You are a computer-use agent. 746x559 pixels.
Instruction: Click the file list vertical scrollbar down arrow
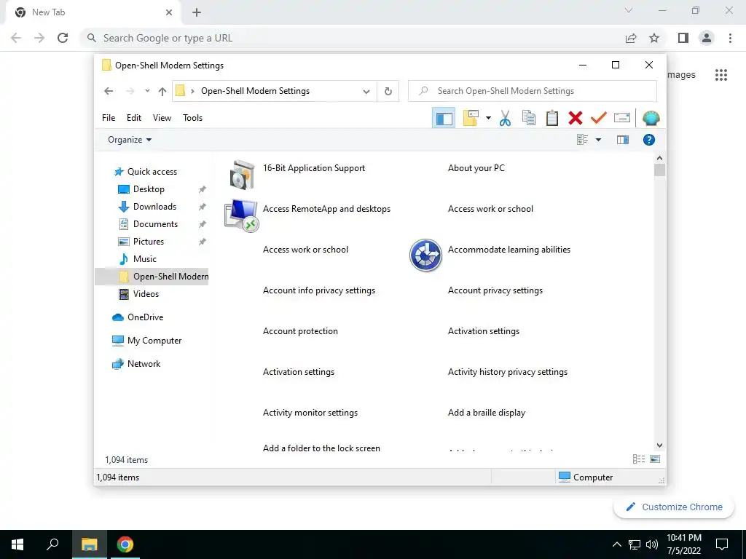[659, 445]
